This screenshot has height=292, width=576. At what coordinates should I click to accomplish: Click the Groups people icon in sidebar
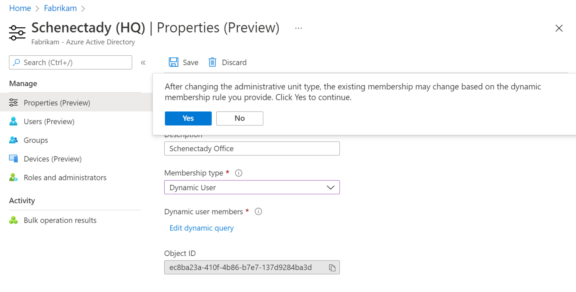(13, 140)
